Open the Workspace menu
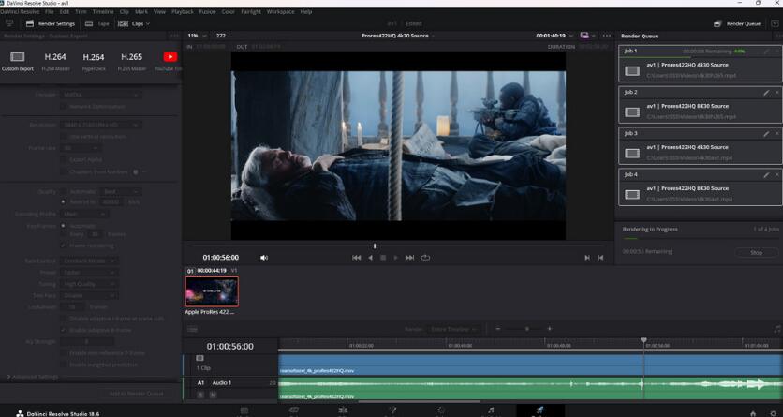This screenshot has height=417, width=783. tap(280, 11)
